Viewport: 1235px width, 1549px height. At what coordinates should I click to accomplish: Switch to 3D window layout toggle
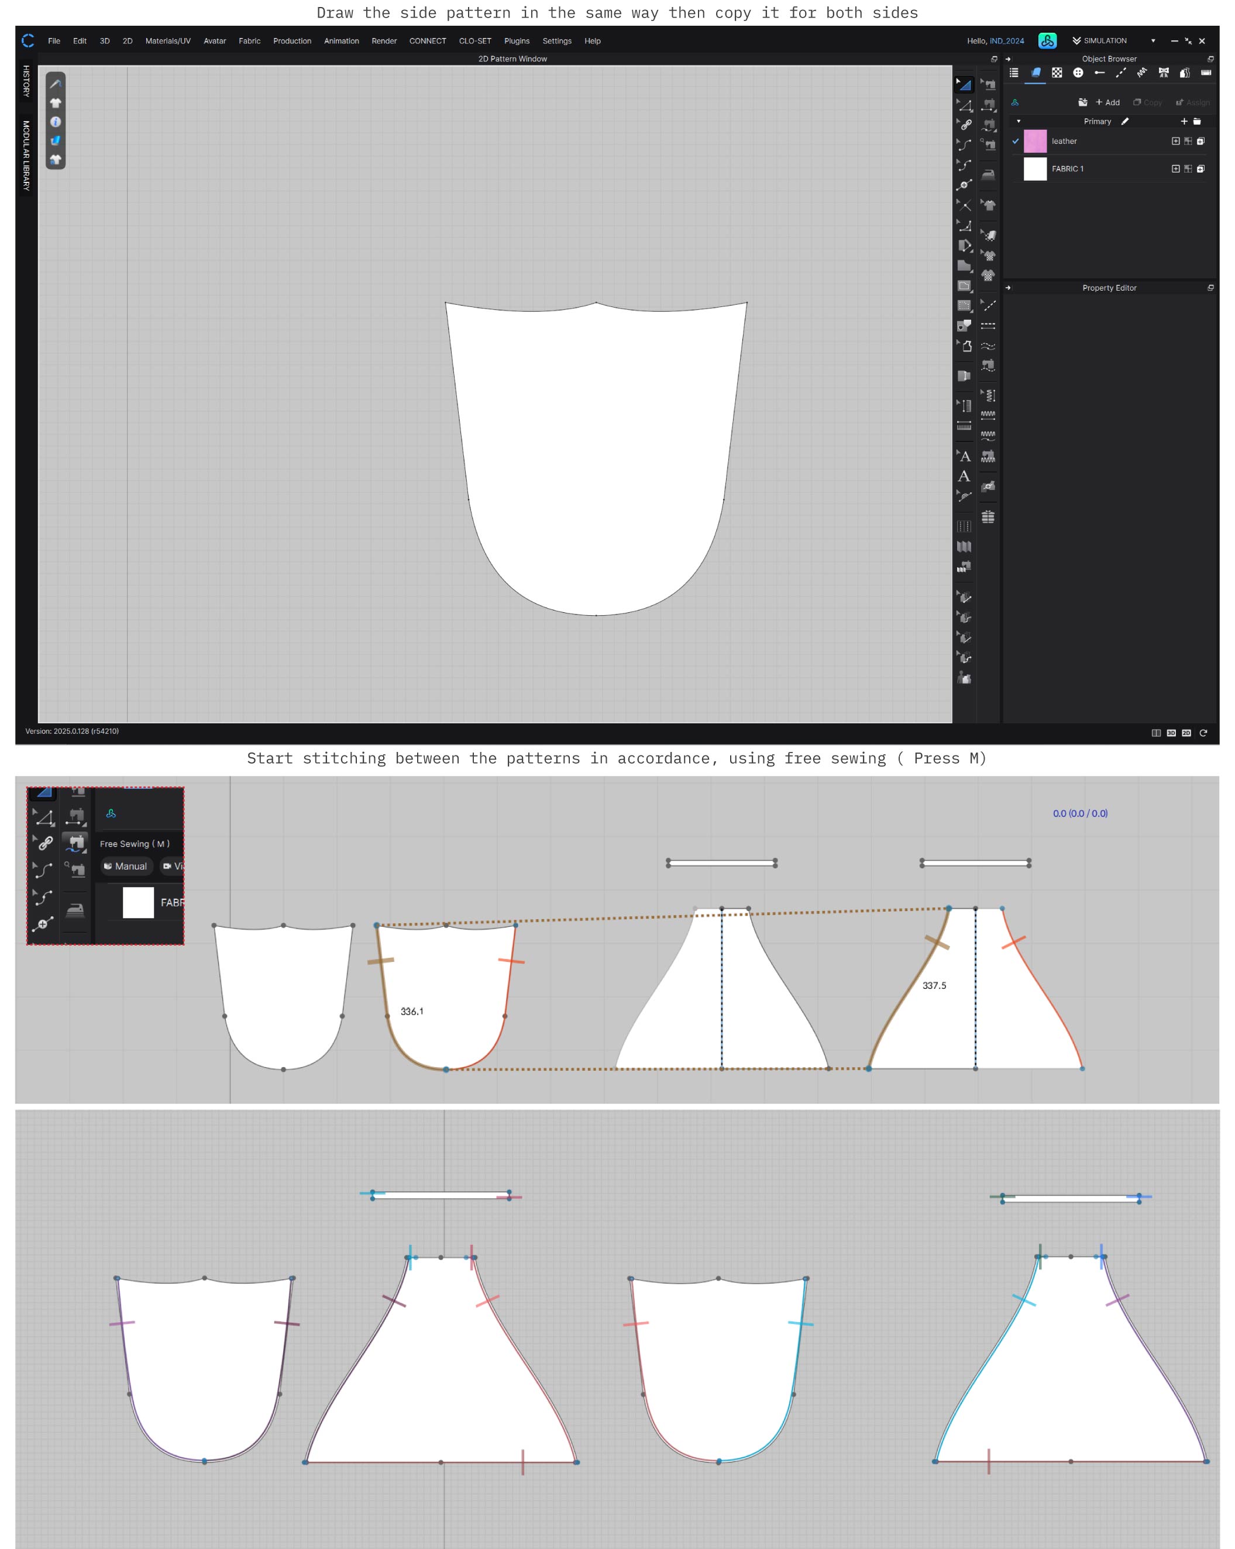[1171, 733]
